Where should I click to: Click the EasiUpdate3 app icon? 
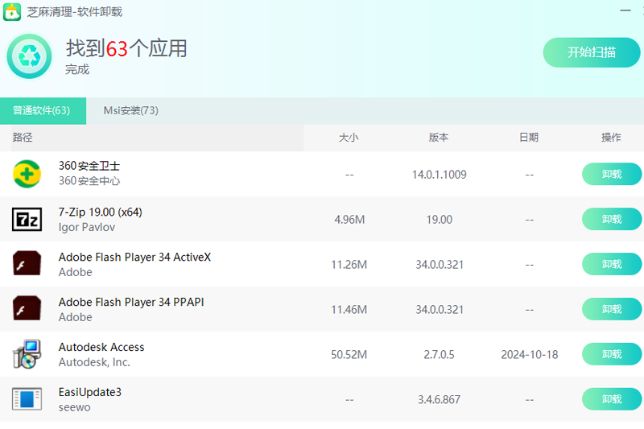[x=27, y=399]
